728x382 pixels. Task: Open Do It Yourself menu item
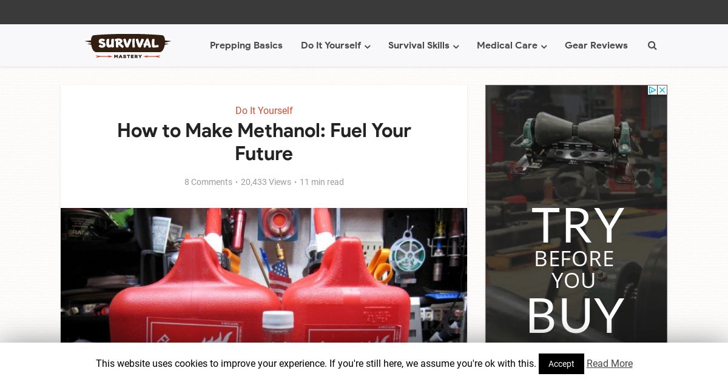click(x=331, y=45)
